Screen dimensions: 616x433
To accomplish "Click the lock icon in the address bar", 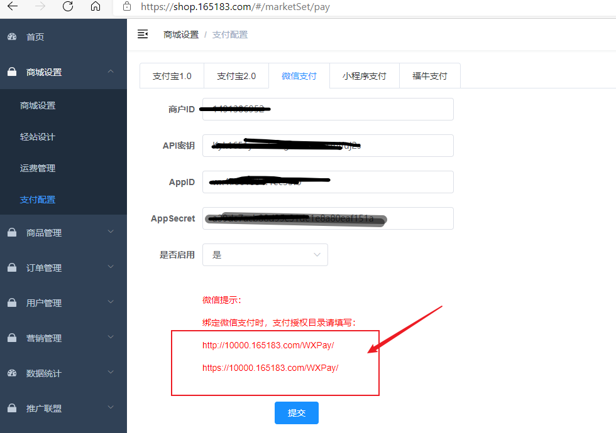I will 128,7.
